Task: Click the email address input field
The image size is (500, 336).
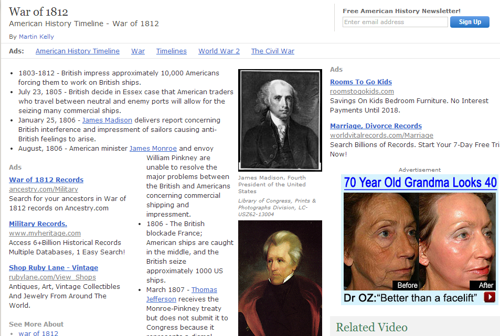Action: pos(395,22)
